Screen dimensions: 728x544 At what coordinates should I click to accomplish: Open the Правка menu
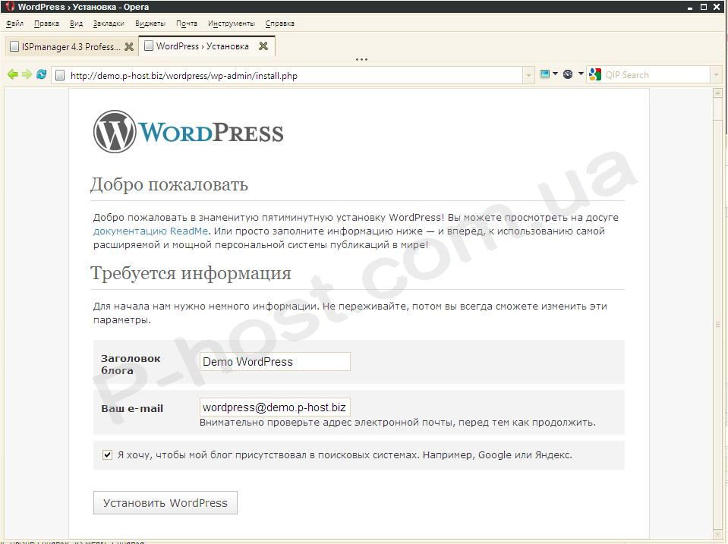(46, 24)
